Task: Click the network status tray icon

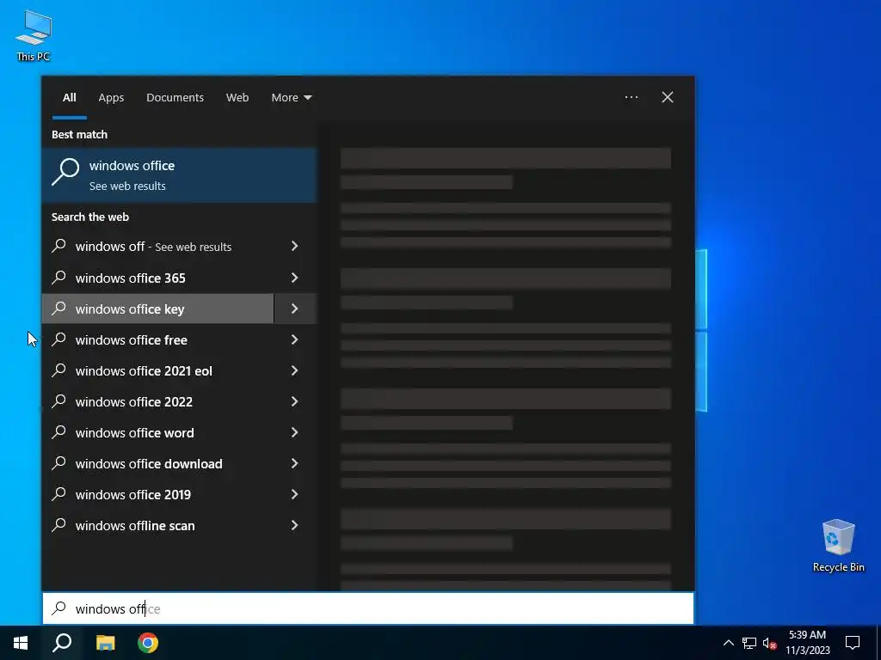Action: pos(749,643)
